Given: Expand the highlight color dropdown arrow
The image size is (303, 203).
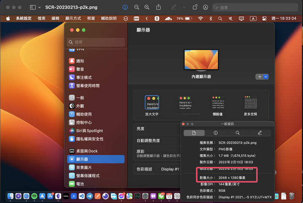Looking at the screenshot, I should click(184, 8).
